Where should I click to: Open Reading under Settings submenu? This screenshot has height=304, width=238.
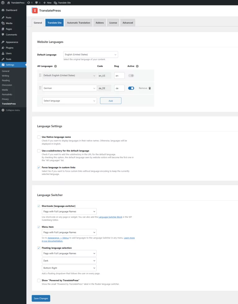(x=6, y=80)
